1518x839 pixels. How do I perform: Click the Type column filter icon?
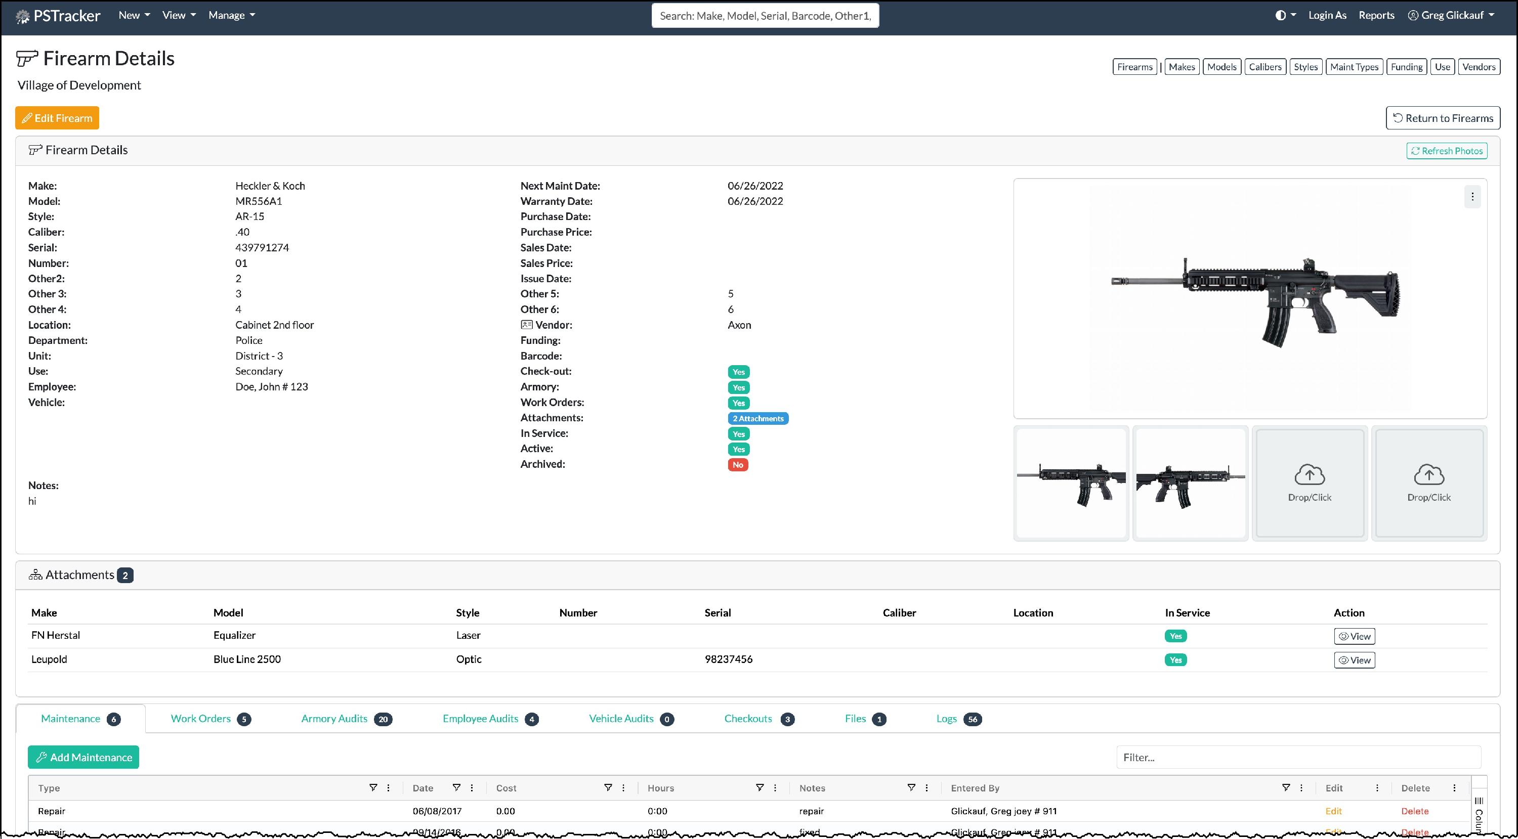pos(372,788)
